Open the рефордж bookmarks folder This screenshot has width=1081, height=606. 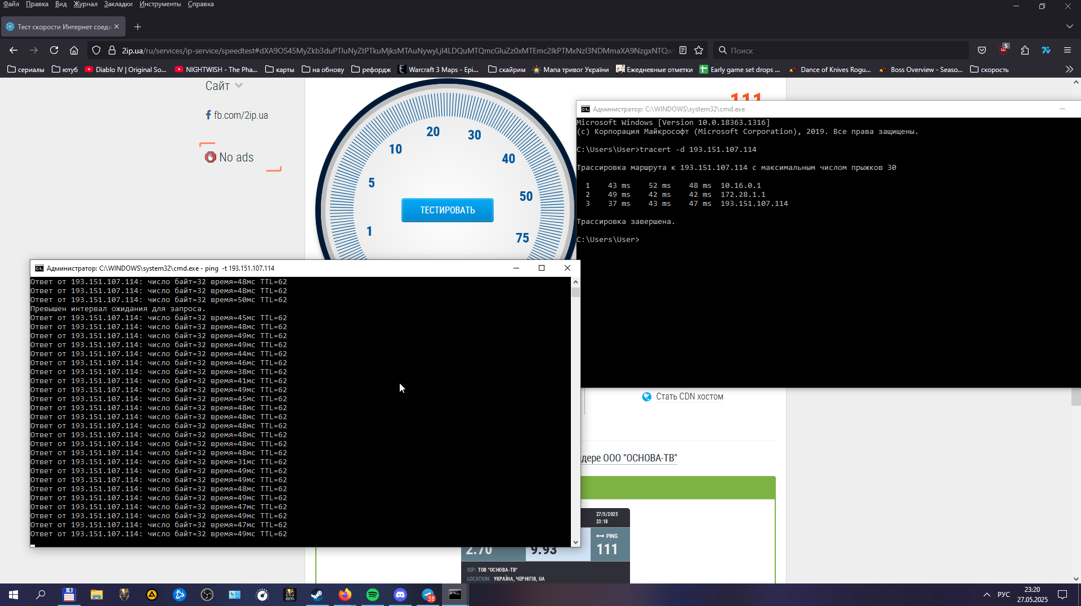(x=371, y=70)
